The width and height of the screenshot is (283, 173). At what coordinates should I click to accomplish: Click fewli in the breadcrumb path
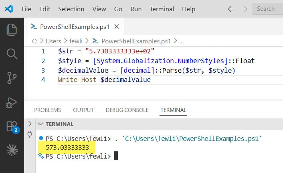[76, 41]
